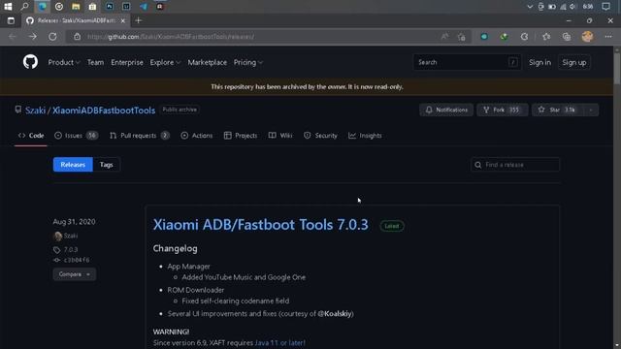Image resolution: width=621 pixels, height=349 pixels.
Task: Open the Java 11 or later link
Action: pyautogui.click(x=280, y=342)
